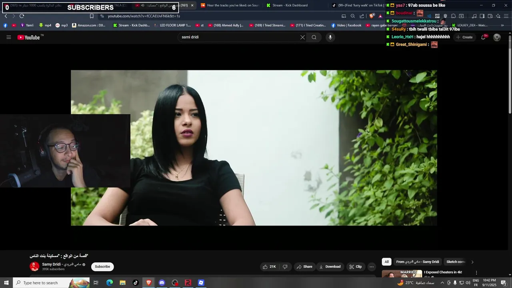Image resolution: width=512 pixels, height=288 pixels.
Task: Open 'Video | Facebook' bookmark
Action: point(346,25)
